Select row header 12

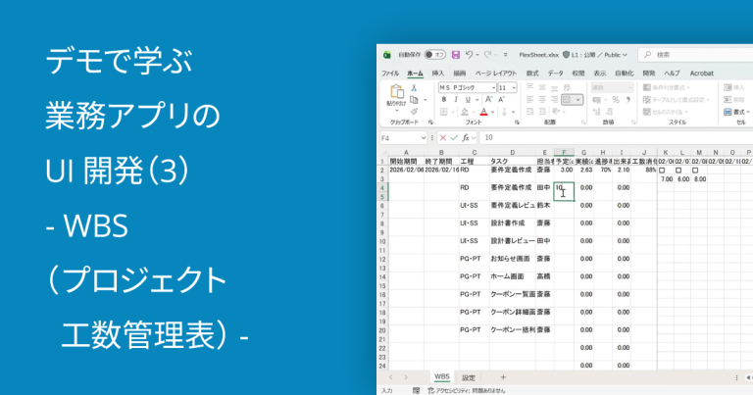click(x=382, y=259)
